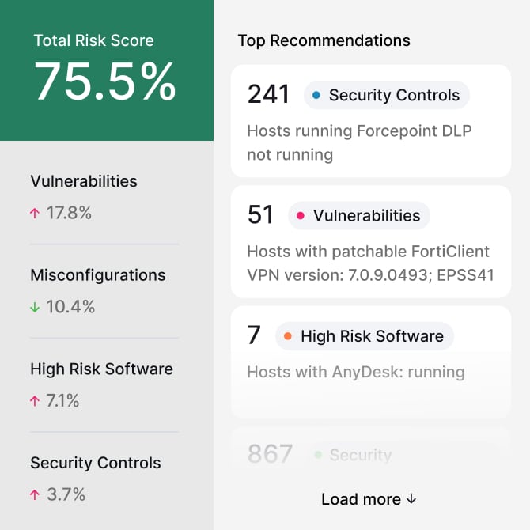
Task: Click the Total Risk Score 75.5% banner
Action: (x=107, y=70)
